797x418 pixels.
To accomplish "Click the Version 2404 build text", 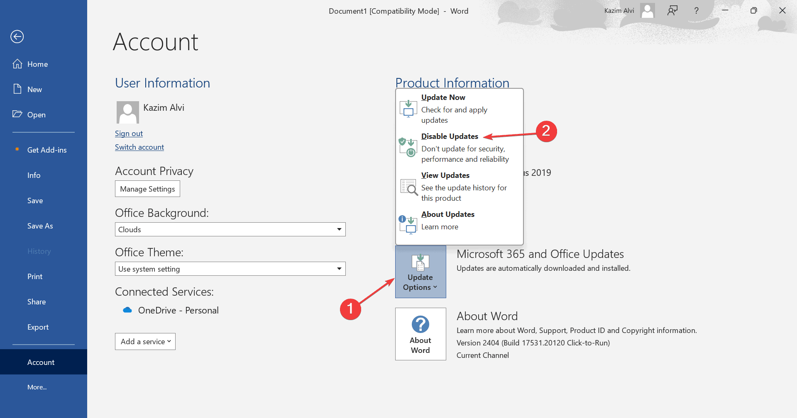I will (x=533, y=343).
